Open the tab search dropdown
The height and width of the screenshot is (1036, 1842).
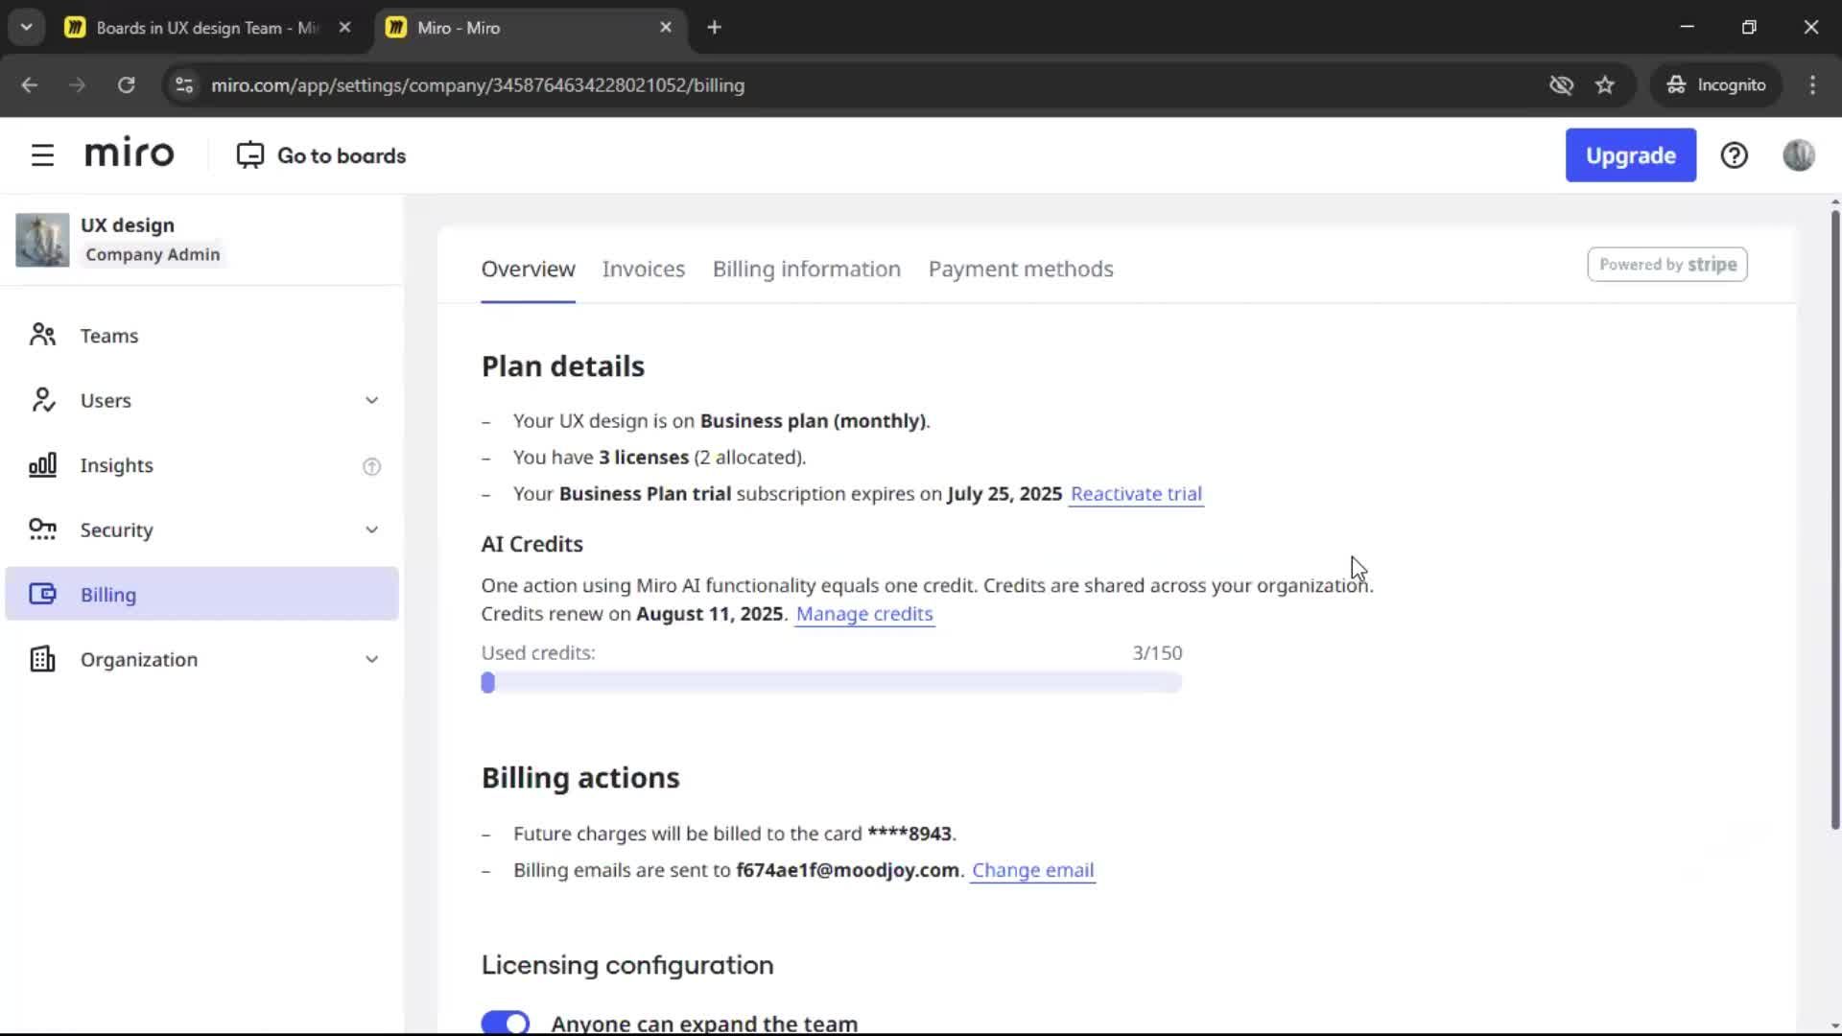click(x=26, y=27)
